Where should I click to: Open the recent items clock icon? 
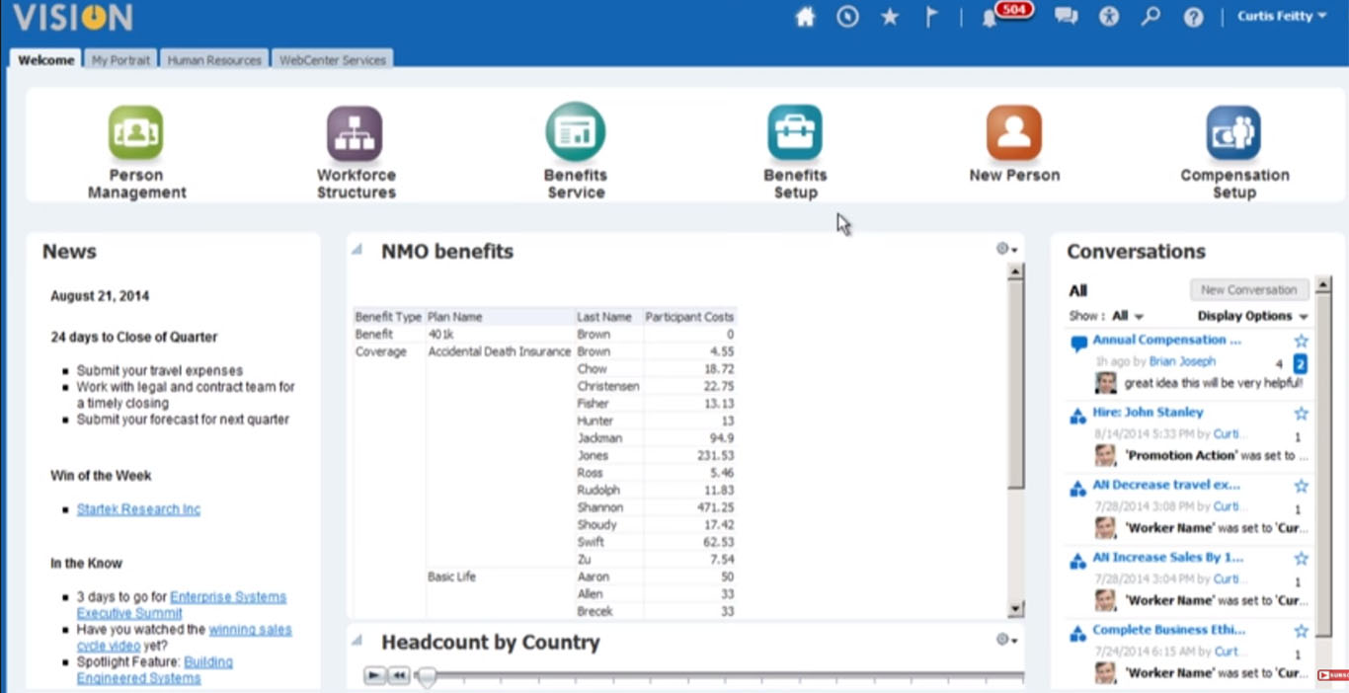pyautogui.click(x=847, y=17)
